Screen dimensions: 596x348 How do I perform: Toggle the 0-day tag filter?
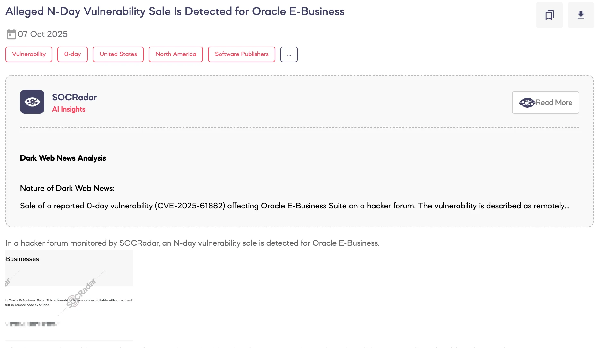72,54
